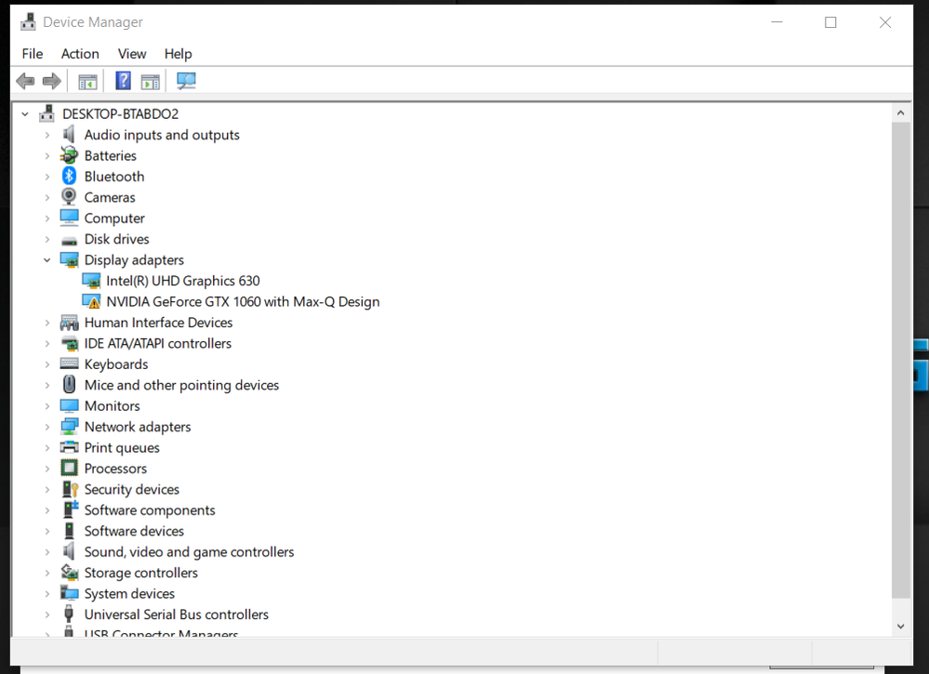Click the Keyboards category icon
The image size is (929, 674).
click(70, 363)
